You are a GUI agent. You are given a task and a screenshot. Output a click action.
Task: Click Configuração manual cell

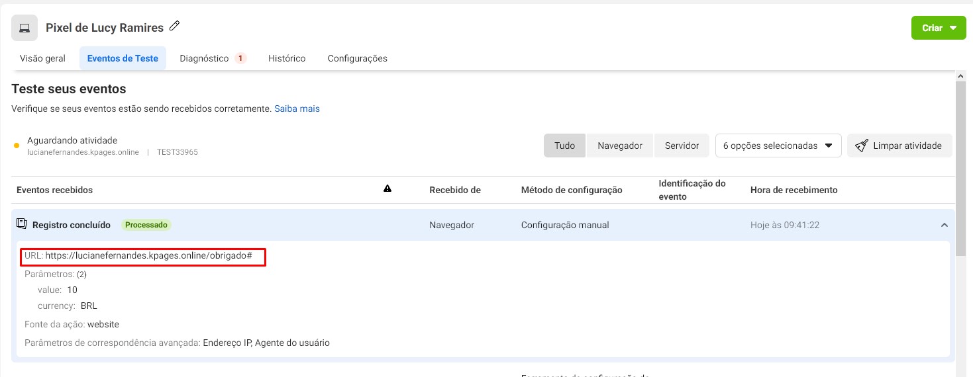(565, 225)
